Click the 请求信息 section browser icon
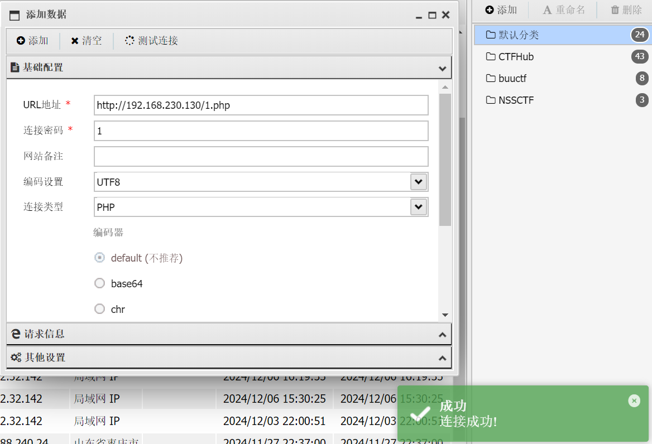This screenshot has width=652, height=444. (16, 334)
